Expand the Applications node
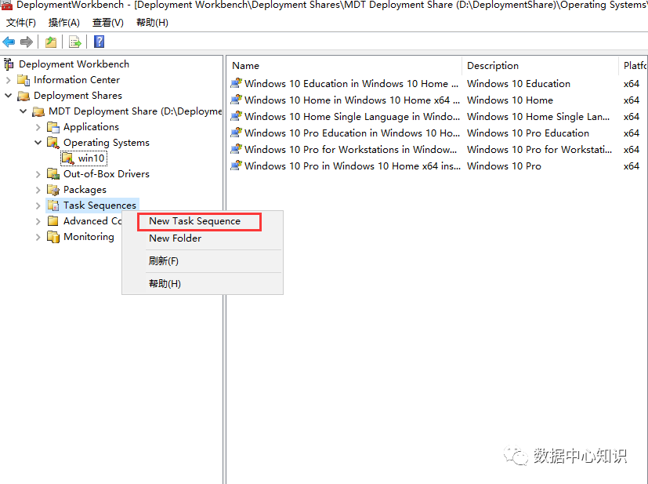 (x=38, y=127)
